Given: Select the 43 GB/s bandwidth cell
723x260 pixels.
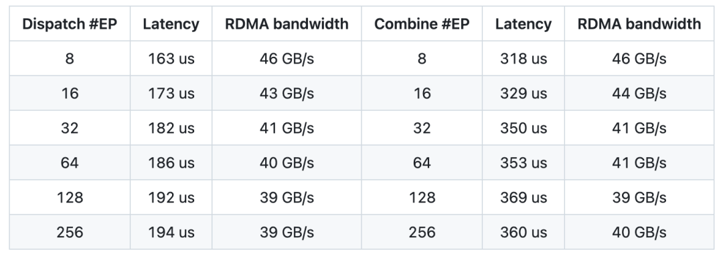Looking at the screenshot, I should point(287,94).
